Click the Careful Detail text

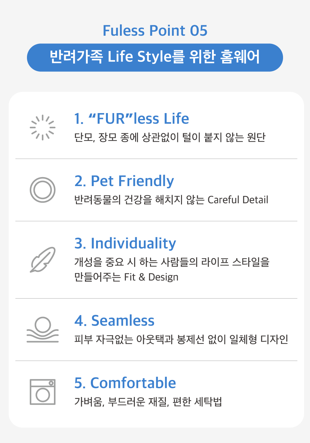[x=238, y=200]
